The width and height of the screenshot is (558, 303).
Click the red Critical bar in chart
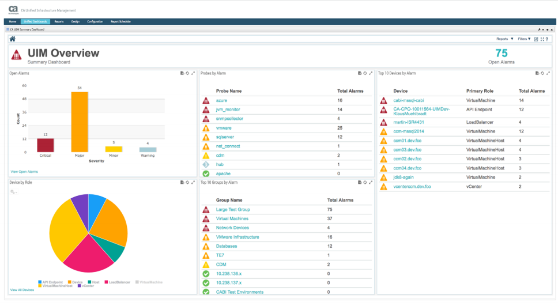(x=46, y=146)
